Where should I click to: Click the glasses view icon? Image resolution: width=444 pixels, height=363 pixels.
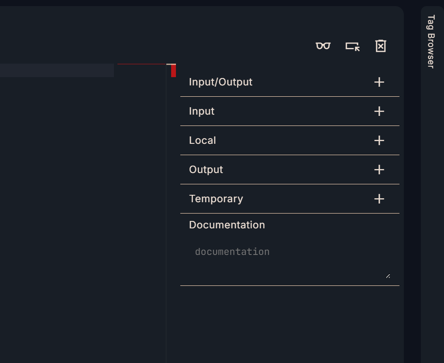pos(323,46)
